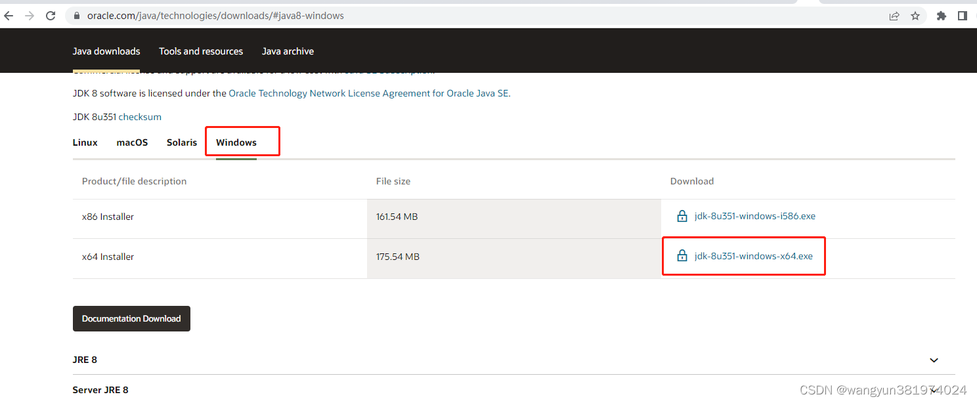Click the Documentation Download button
The image size is (977, 403).
tap(131, 318)
